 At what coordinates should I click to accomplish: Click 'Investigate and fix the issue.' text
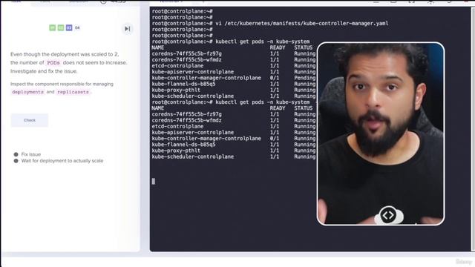pyautogui.click(x=44, y=71)
